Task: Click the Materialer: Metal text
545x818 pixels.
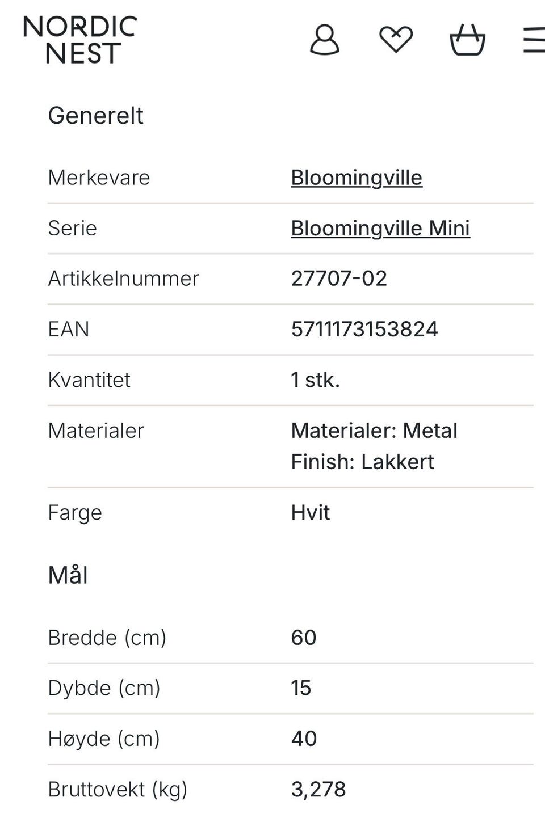Action: [x=374, y=431]
